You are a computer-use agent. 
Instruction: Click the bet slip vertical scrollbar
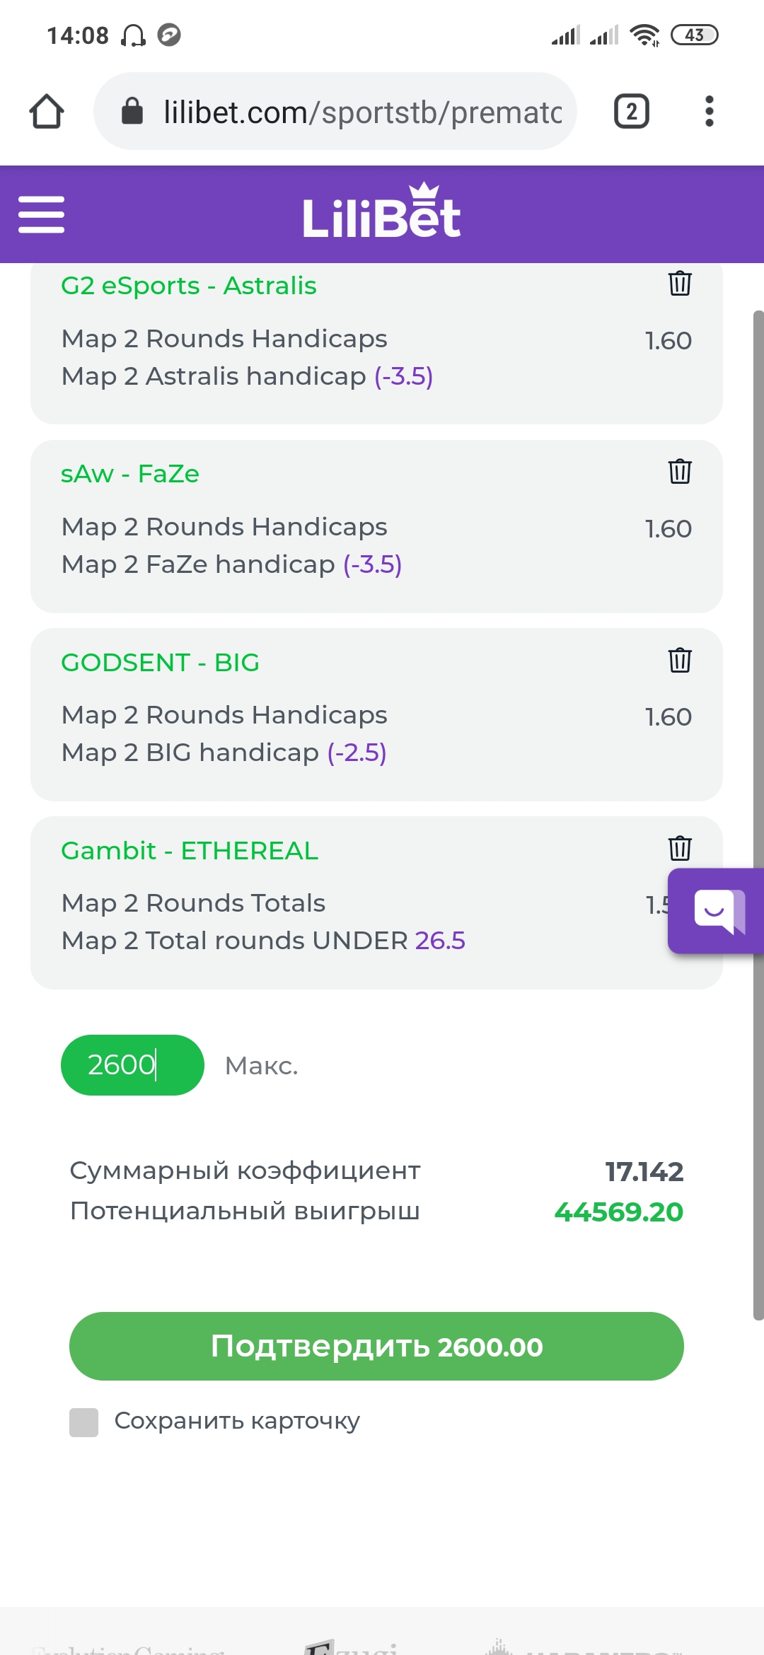pos(758,815)
